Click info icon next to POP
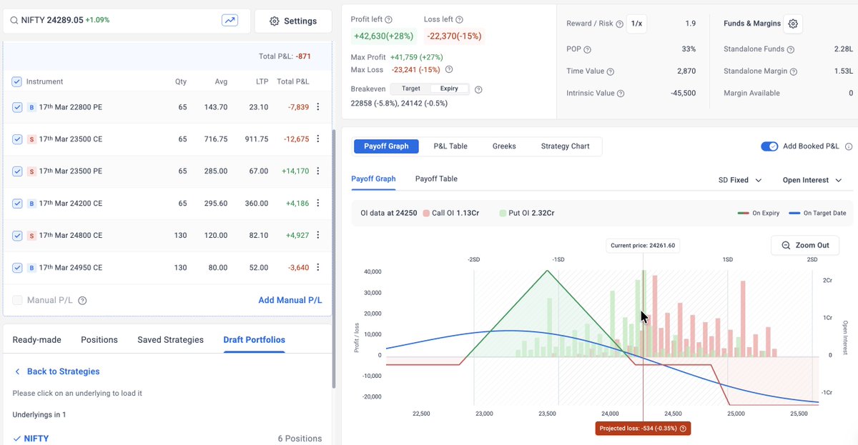Image resolution: width=858 pixels, height=445 pixels. pos(587,49)
